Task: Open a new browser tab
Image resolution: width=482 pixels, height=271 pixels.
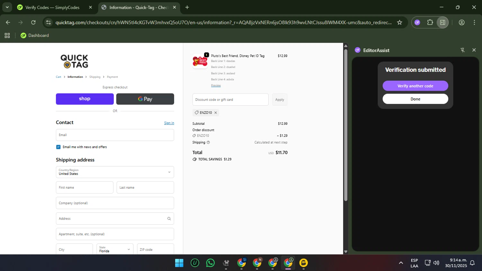Action: [x=187, y=7]
